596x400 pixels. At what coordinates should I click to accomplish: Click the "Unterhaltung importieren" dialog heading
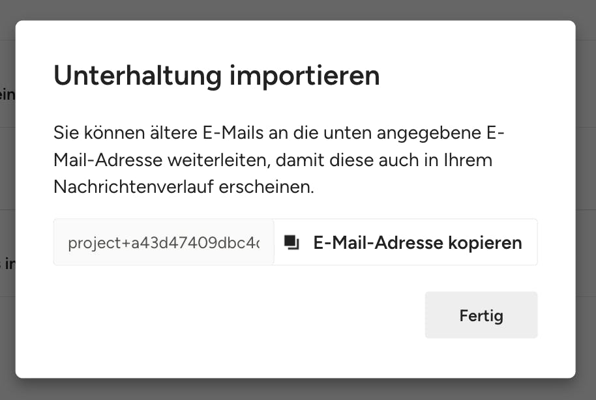(x=216, y=76)
